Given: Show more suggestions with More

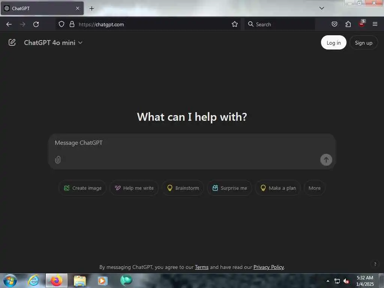Looking at the screenshot, I should (315, 188).
